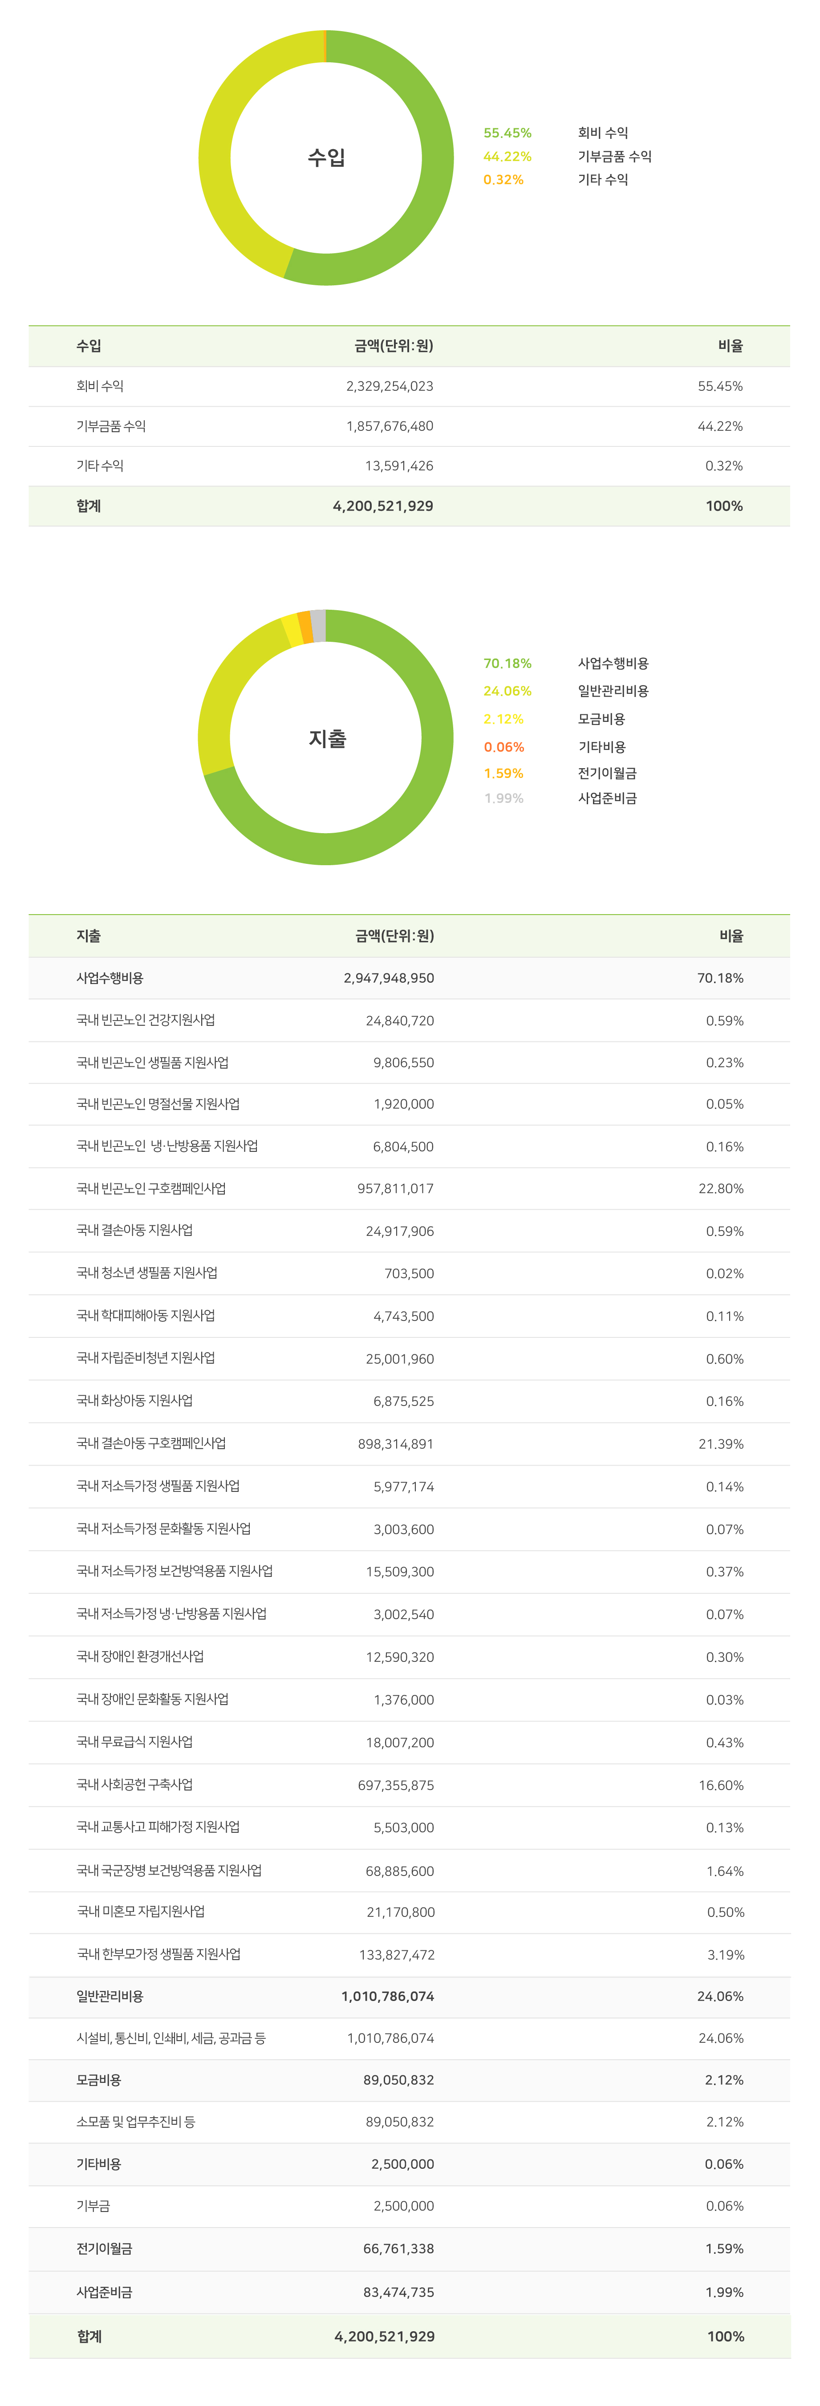Click the 비율 header of the 지출 table
Screen dimensions: 820x2406
(731, 936)
